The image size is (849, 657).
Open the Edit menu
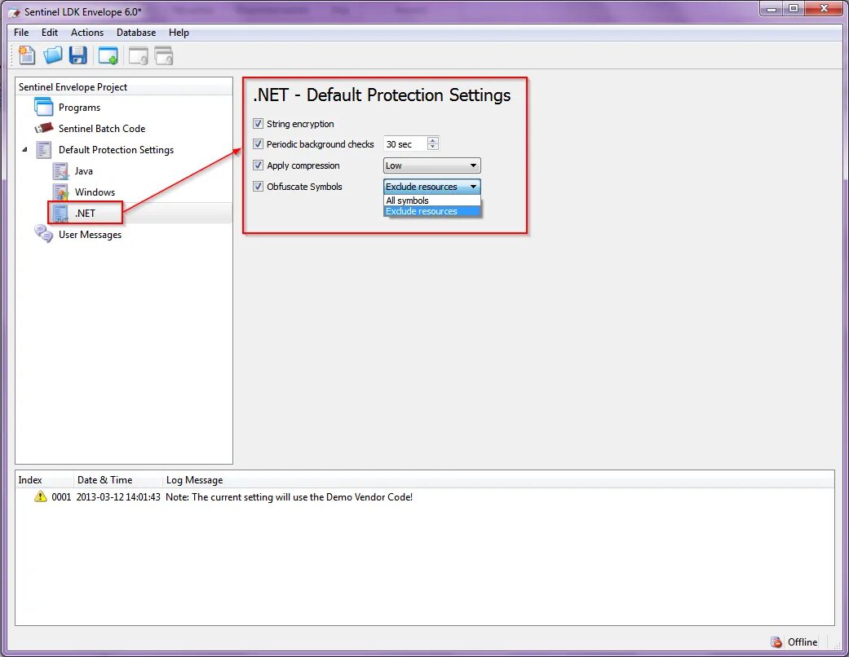click(49, 33)
